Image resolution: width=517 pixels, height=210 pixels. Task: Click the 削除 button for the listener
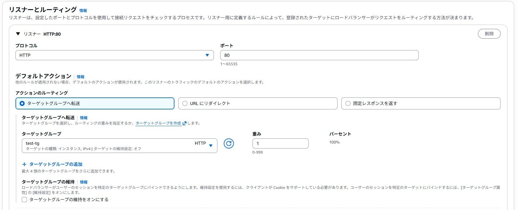point(489,34)
